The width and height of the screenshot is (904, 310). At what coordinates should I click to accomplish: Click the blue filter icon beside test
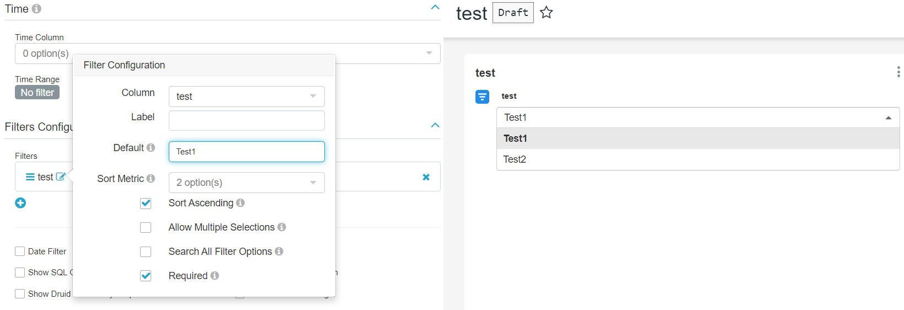tap(482, 97)
